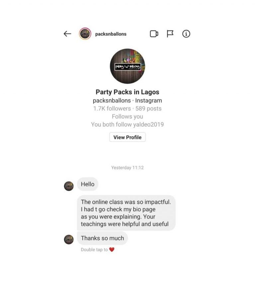Open packsnballons story from header avatar

tap(85, 34)
